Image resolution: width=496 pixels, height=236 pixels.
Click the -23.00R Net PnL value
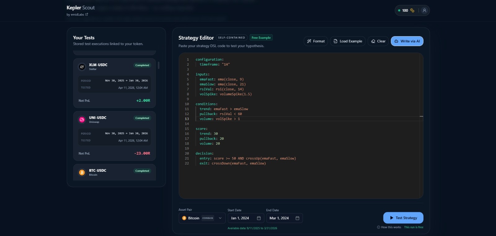(142, 153)
